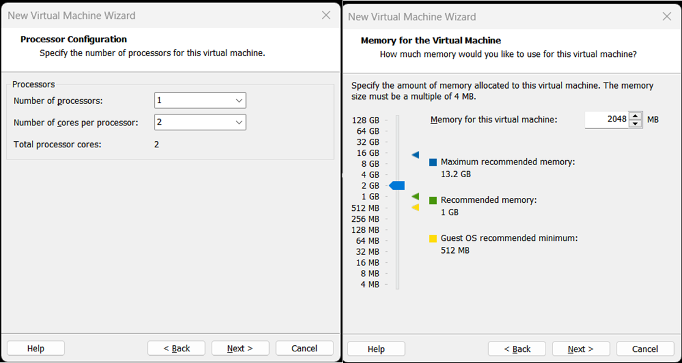682x363 pixels.
Task: Click the Memory for this virtual machine label
Action: [x=494, y=120]
